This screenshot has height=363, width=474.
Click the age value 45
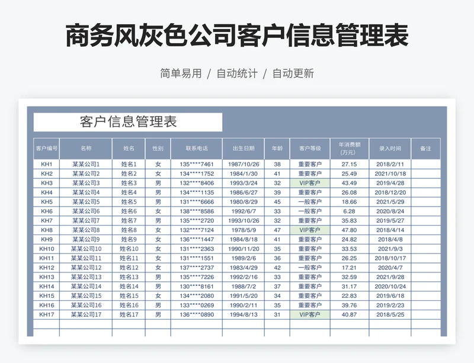tap(277, 202)
